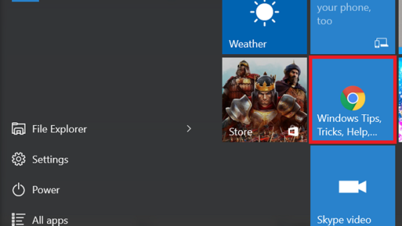The height and width of the screenshot is (226, 402).
Task: Open the Store tile
Action: pyautogui.click(x=264, y=99)
